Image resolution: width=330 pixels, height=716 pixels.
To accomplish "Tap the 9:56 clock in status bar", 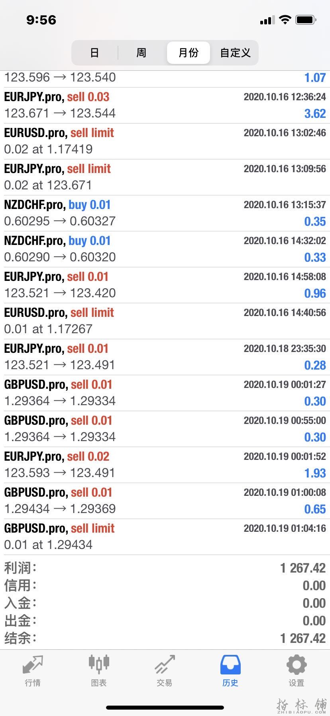I will [41, 20].
